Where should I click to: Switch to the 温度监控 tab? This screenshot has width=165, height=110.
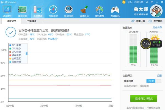click(12, 21)
